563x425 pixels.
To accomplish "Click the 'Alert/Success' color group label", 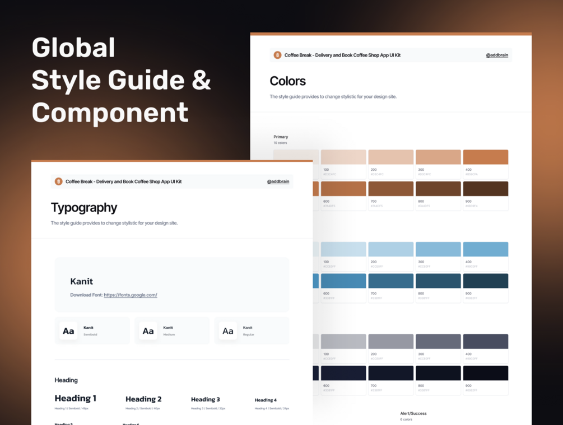I will tap(413, 413).
